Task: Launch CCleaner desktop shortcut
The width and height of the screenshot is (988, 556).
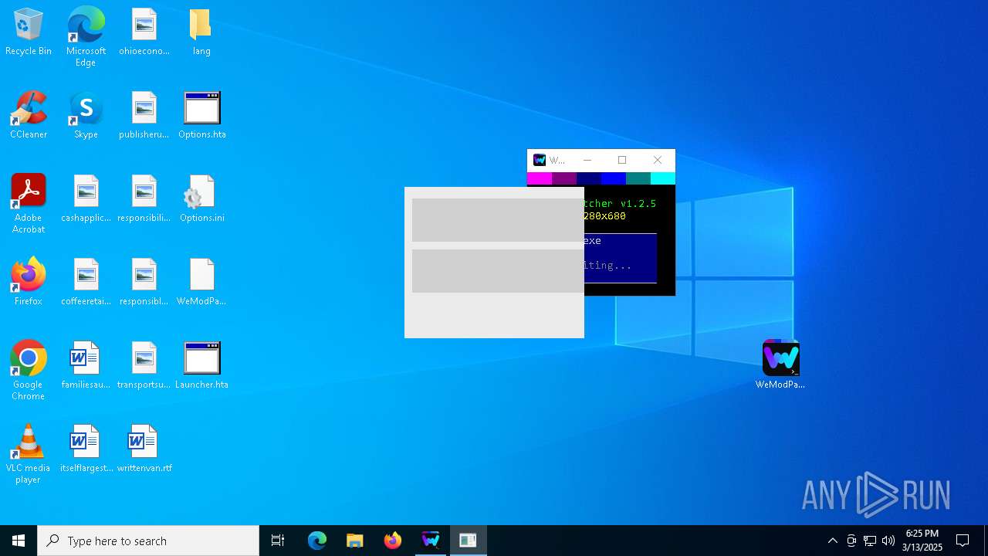Action: (x=29, y=116)
